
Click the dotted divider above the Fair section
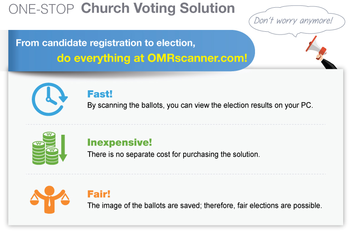(175, 174)
